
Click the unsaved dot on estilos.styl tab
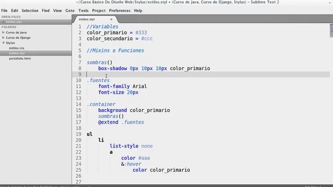[111, 19]
